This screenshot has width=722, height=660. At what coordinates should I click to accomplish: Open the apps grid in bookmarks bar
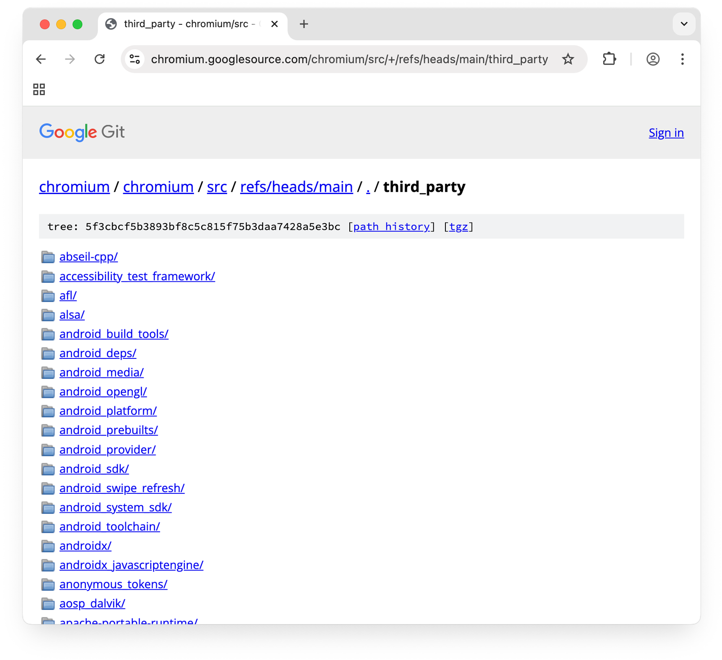click(x=39, y=89)
